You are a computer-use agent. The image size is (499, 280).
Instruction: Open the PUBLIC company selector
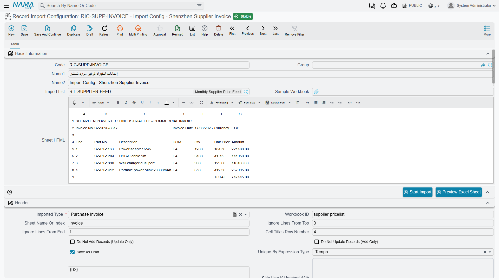[x=412, y=5]
